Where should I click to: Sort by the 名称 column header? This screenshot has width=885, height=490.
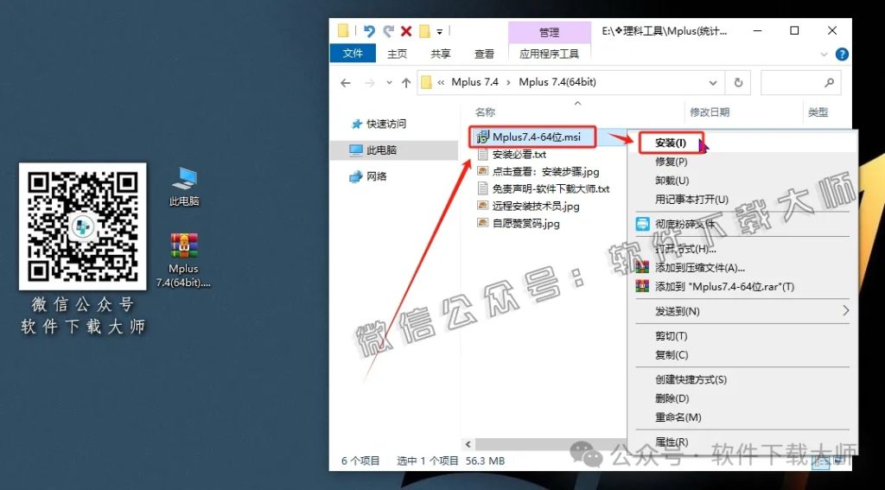click(486, 112)
